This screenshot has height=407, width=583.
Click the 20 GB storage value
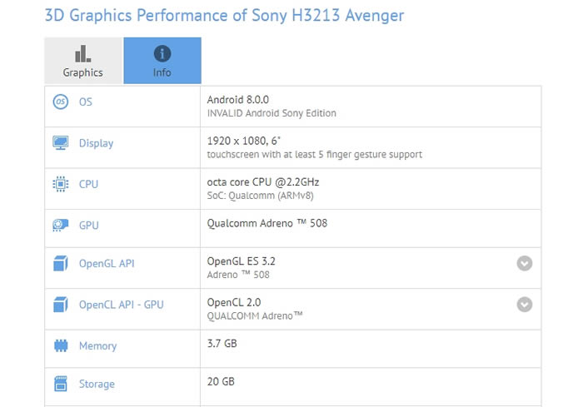click(x=222, y=381)
